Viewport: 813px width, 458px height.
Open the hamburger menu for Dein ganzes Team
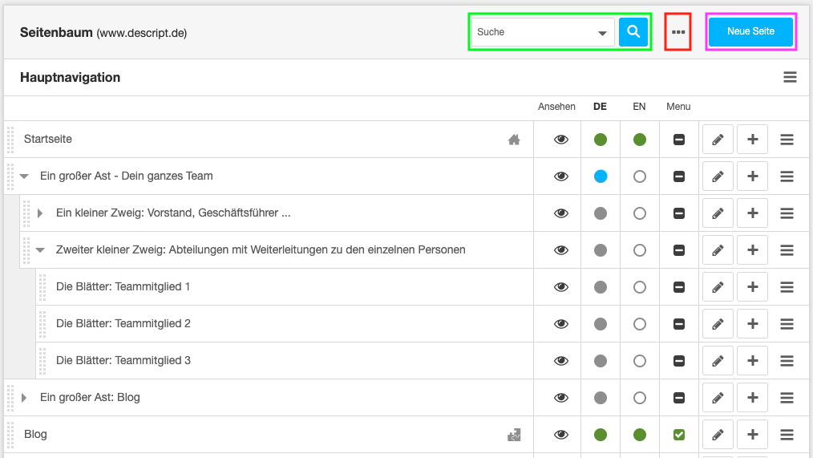pyautogui.click(x=787, y=176)
